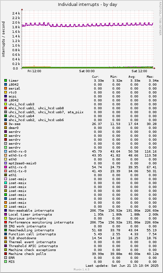The image size is (163, 273).
Task: Click the TLB shootdowns legend swatch
Action: (x=6, y=238)
